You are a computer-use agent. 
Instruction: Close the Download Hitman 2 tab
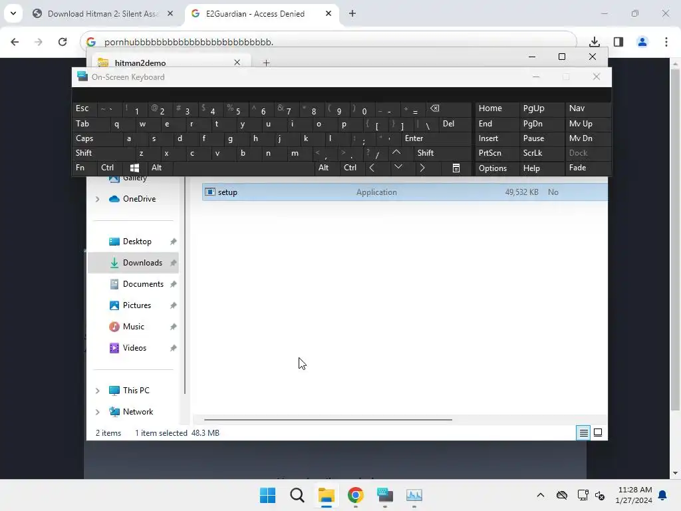tap(170, 13)
